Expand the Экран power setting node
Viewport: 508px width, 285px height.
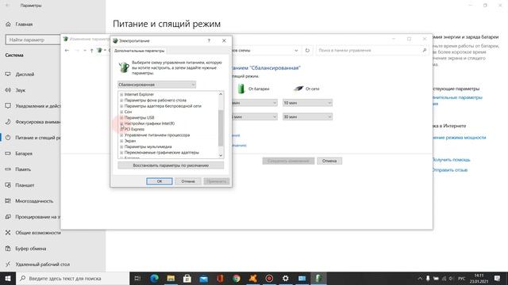pyautogui.click(x=121, y=141)
